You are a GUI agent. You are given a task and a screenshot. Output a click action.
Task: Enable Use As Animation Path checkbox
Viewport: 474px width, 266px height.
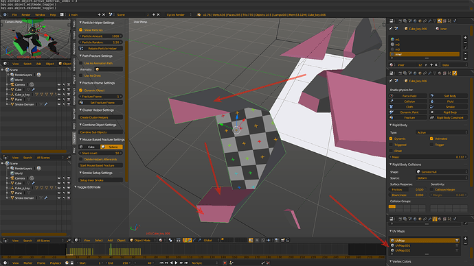tap(80, 63)
